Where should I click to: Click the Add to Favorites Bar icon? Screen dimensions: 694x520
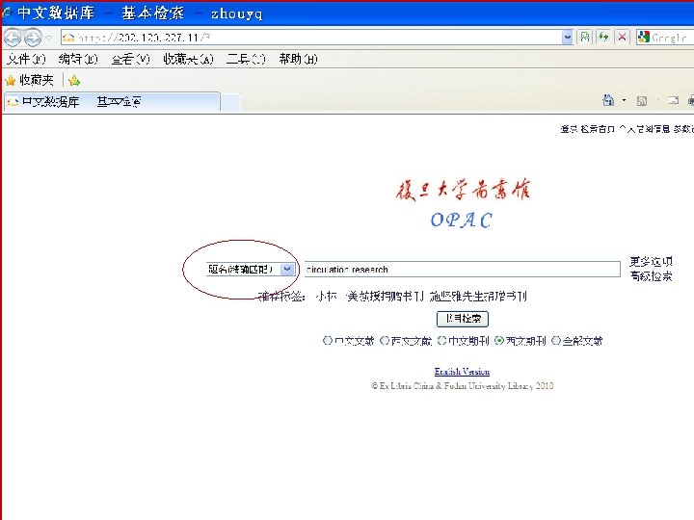(74, 81)
